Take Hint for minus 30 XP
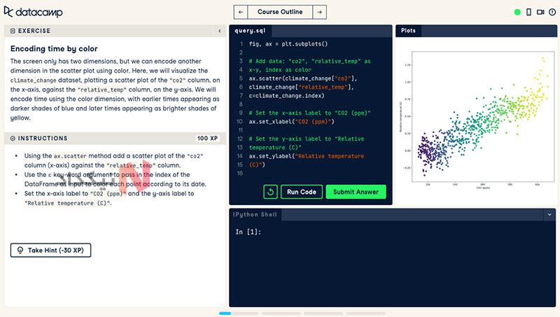This screenshot has width=560, height=317. coord(50,251)
